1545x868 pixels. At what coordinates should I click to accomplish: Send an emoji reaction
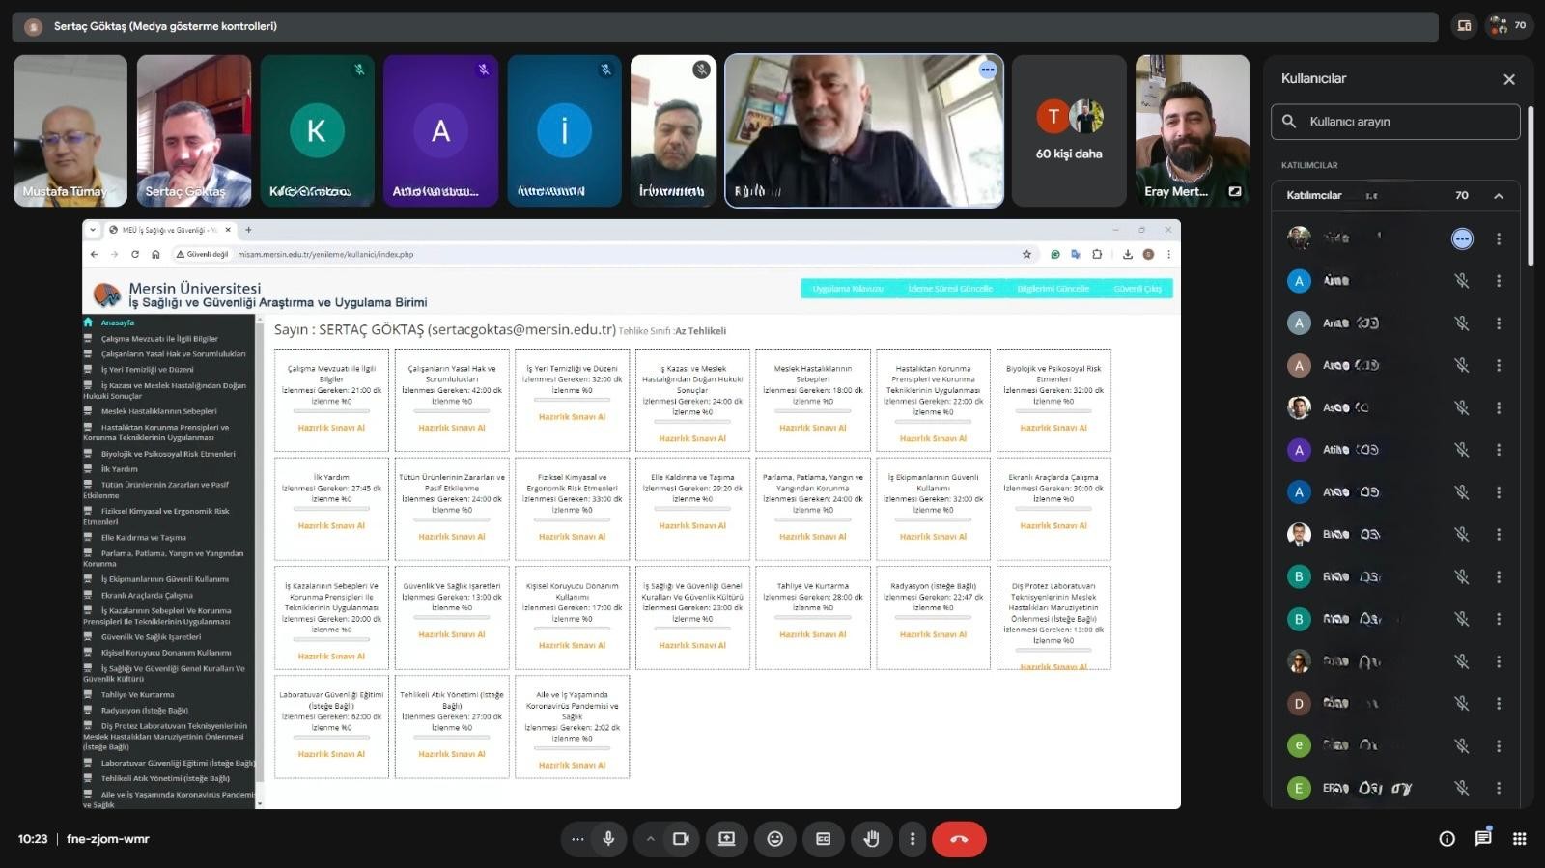coord(774,839)
